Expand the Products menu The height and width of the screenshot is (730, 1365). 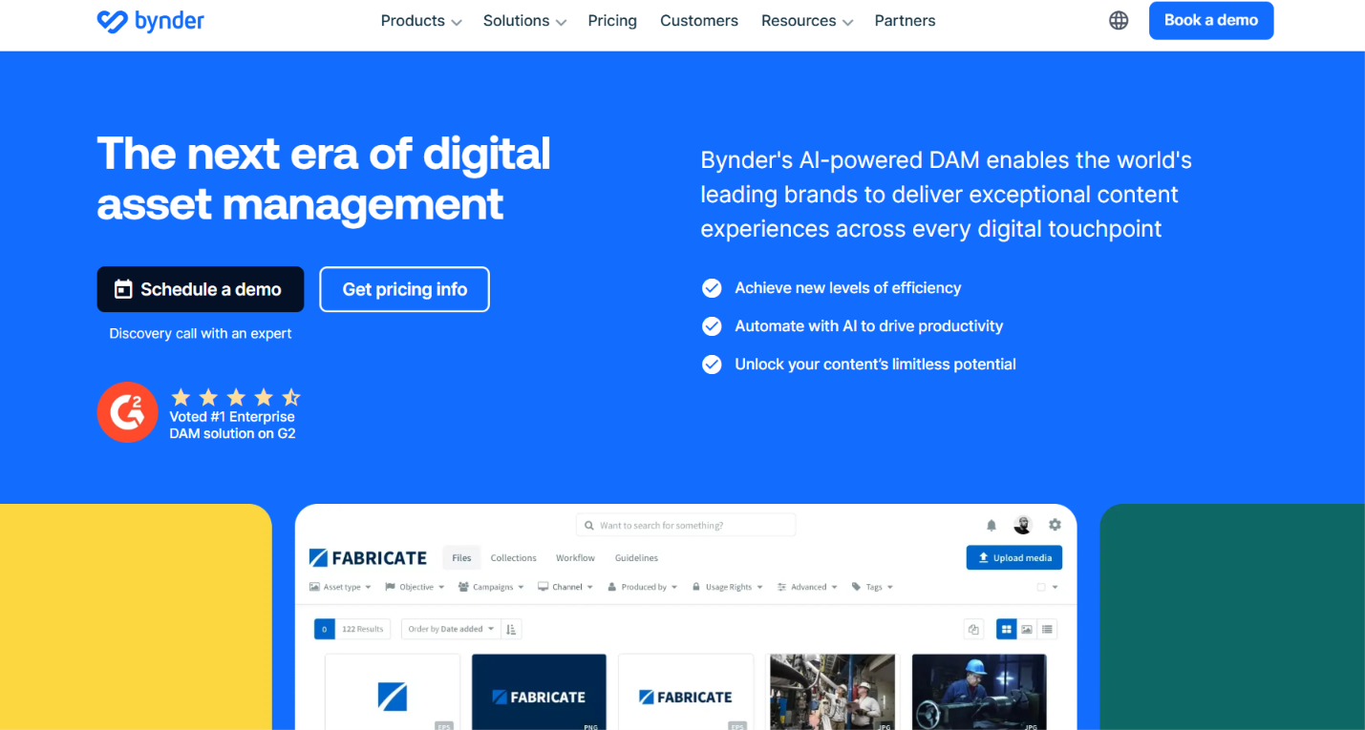[x=421, y=21]
